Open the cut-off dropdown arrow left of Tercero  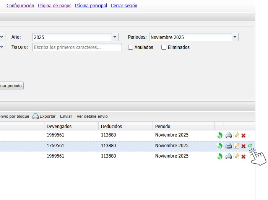point(2,47)
